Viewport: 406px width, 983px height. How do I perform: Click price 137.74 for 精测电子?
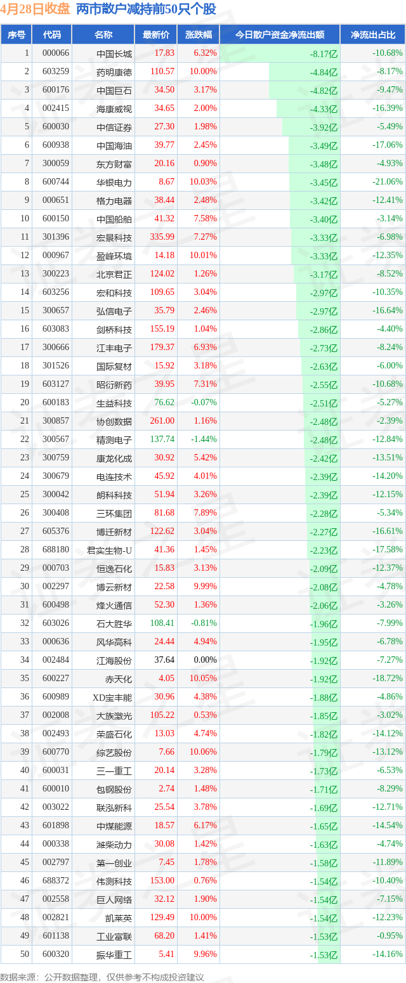click(x=162, y=439)
